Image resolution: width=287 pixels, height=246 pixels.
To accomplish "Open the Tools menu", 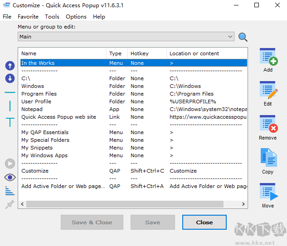I will (52, 17).
